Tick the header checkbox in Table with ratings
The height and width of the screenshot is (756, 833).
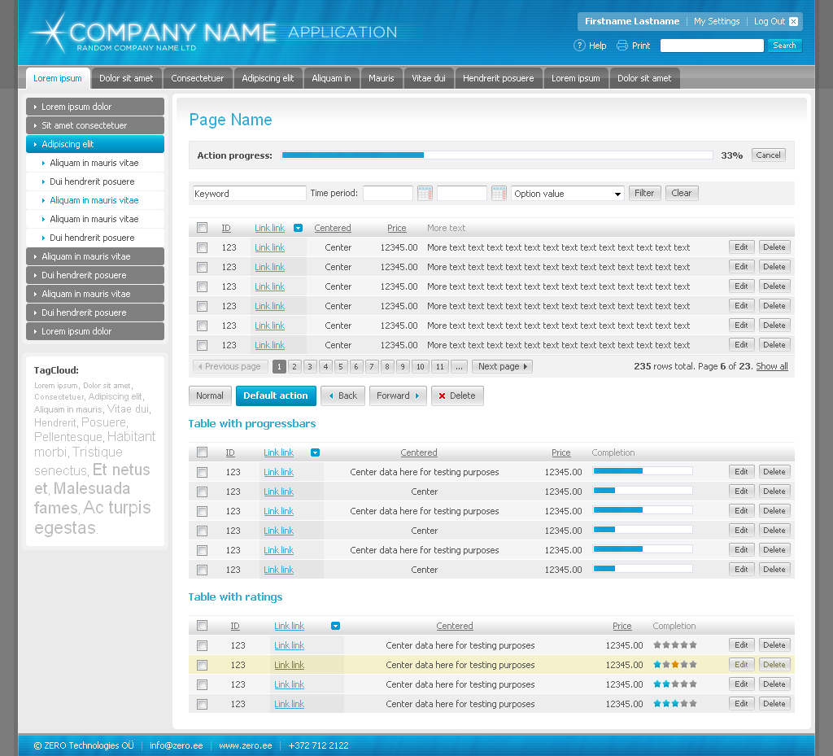[202, 626]
